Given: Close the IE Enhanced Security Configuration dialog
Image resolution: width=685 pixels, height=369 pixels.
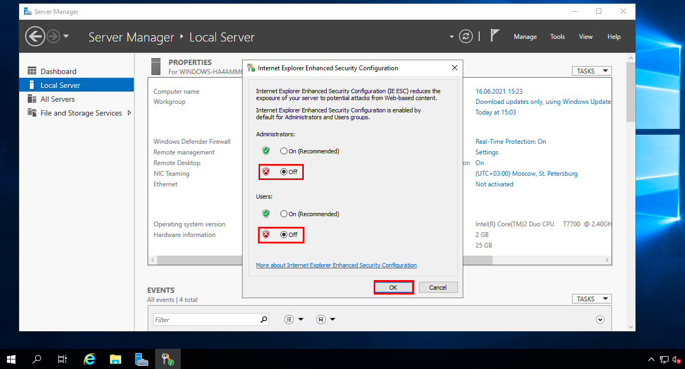Looking at the screenshot, I should click(x=454, y=68).
